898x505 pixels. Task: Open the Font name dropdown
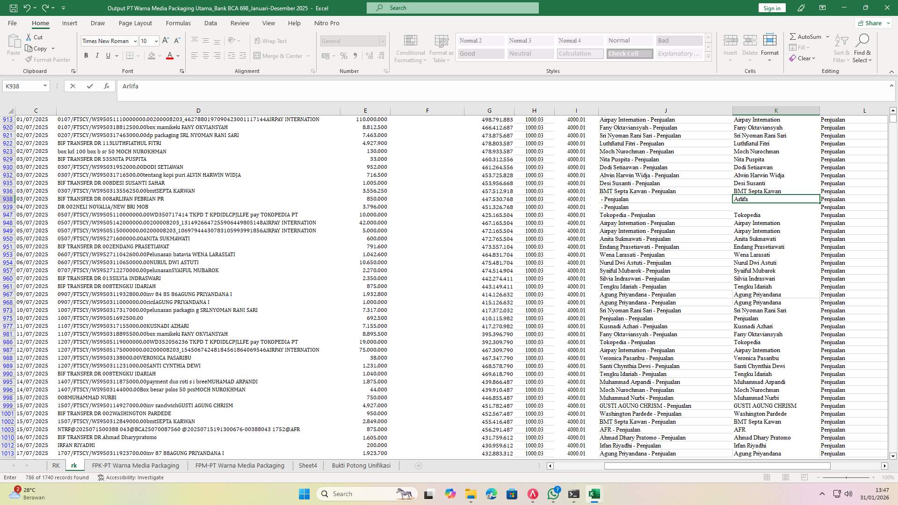(x=135, y=41)
